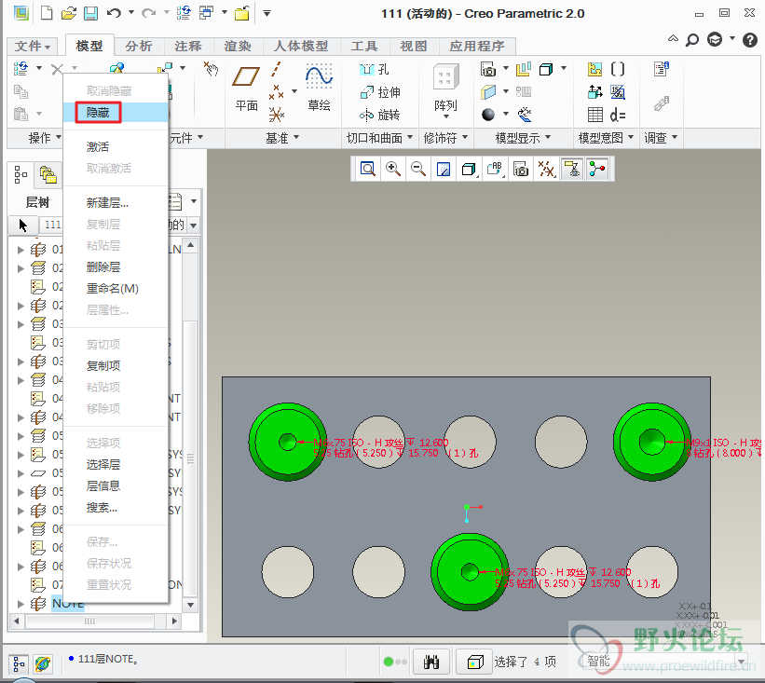
Task: Click the Extrude (拉伸) tool
Action: [x=379, y=91]
